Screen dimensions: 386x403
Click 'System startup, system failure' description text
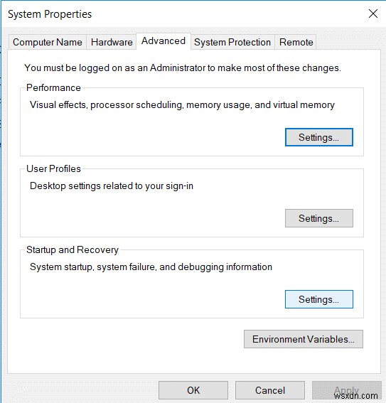pyautogui.click(x=151, y=267)
